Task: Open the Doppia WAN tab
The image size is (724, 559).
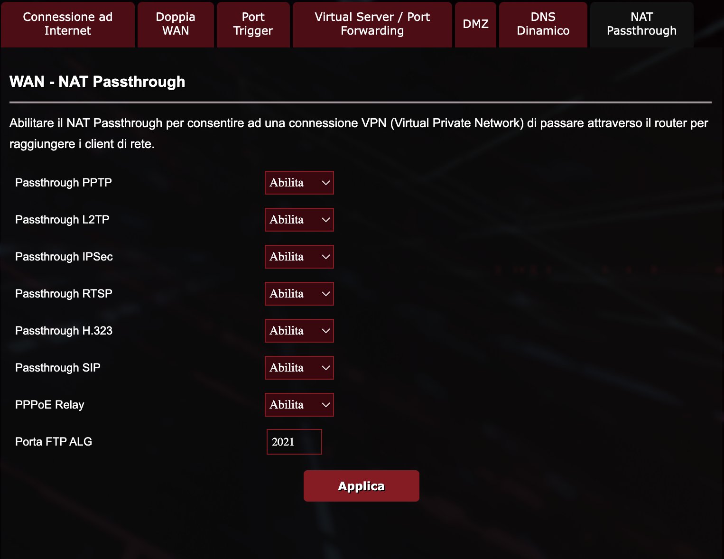Action: (176, 24)
